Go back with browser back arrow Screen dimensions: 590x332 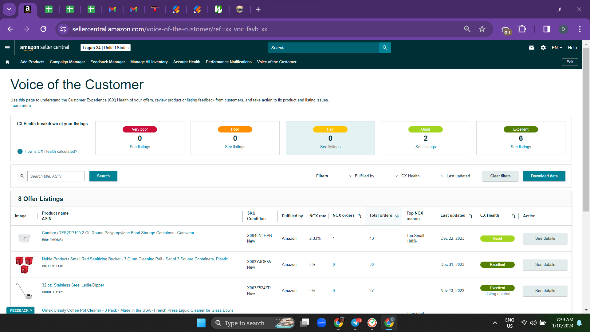pyautogui.click(x=10, y=29)
